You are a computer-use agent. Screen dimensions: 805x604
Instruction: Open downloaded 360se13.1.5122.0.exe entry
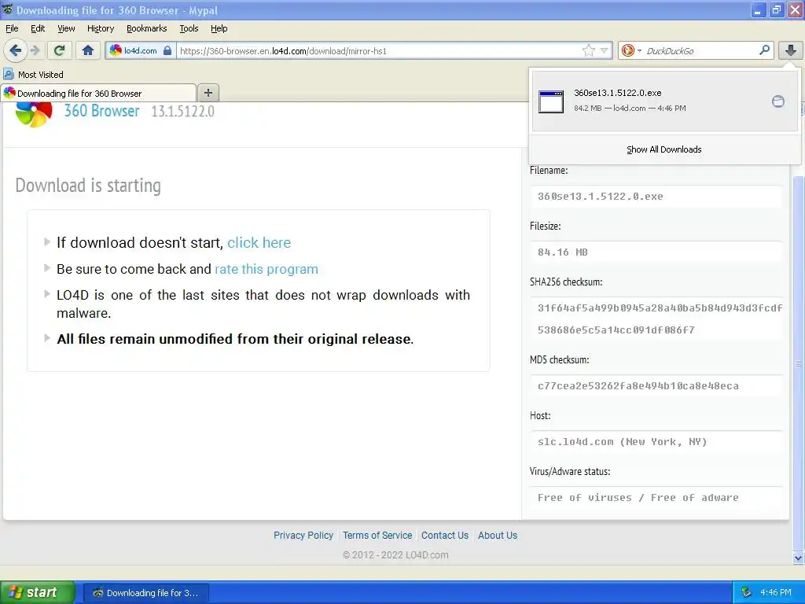point(665,101)
